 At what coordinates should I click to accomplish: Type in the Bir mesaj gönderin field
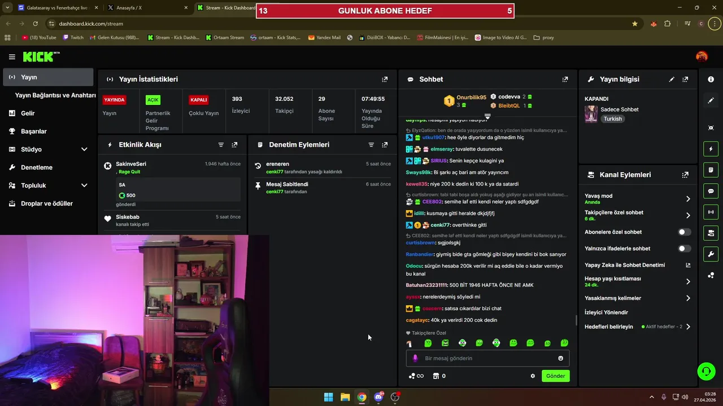487,358
